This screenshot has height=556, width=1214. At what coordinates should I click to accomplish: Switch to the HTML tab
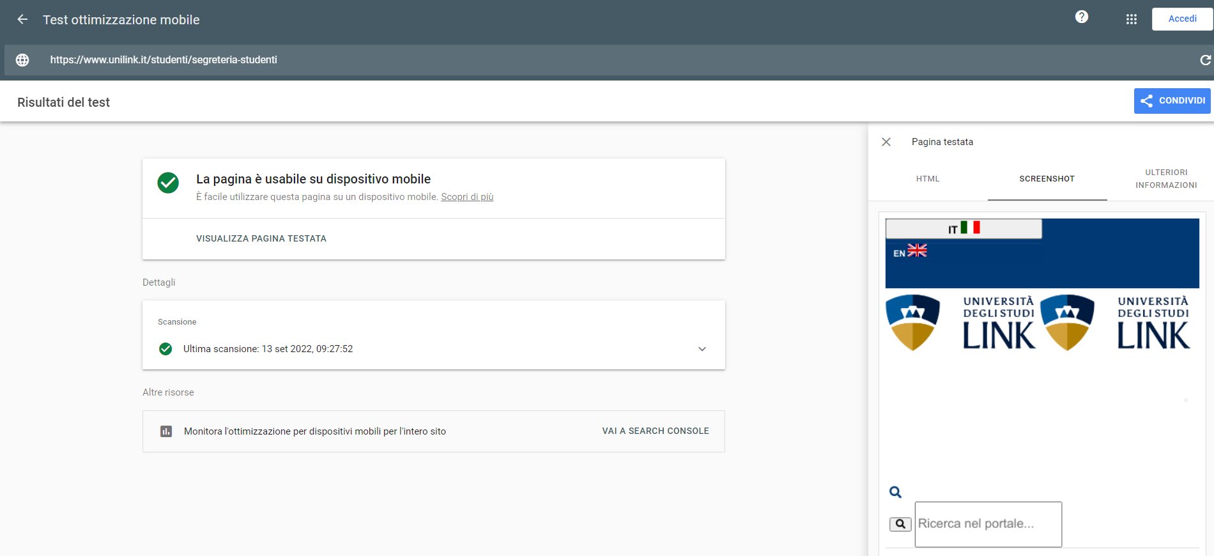(928, 179)
